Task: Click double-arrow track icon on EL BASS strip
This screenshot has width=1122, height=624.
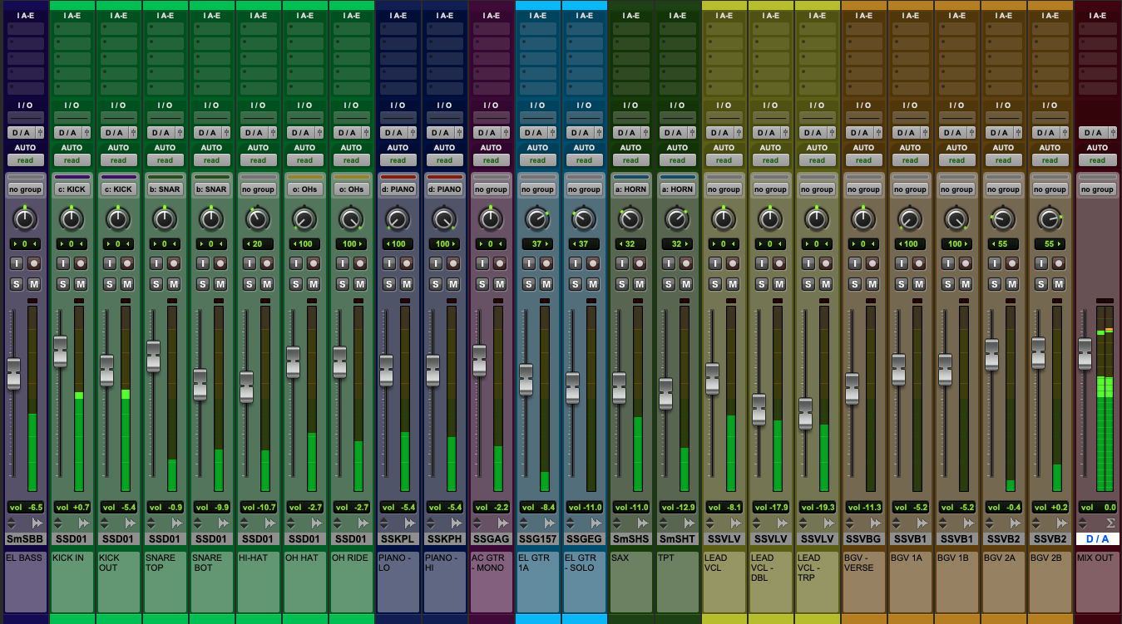Action: pyautogui.click(x=37, y=523)
